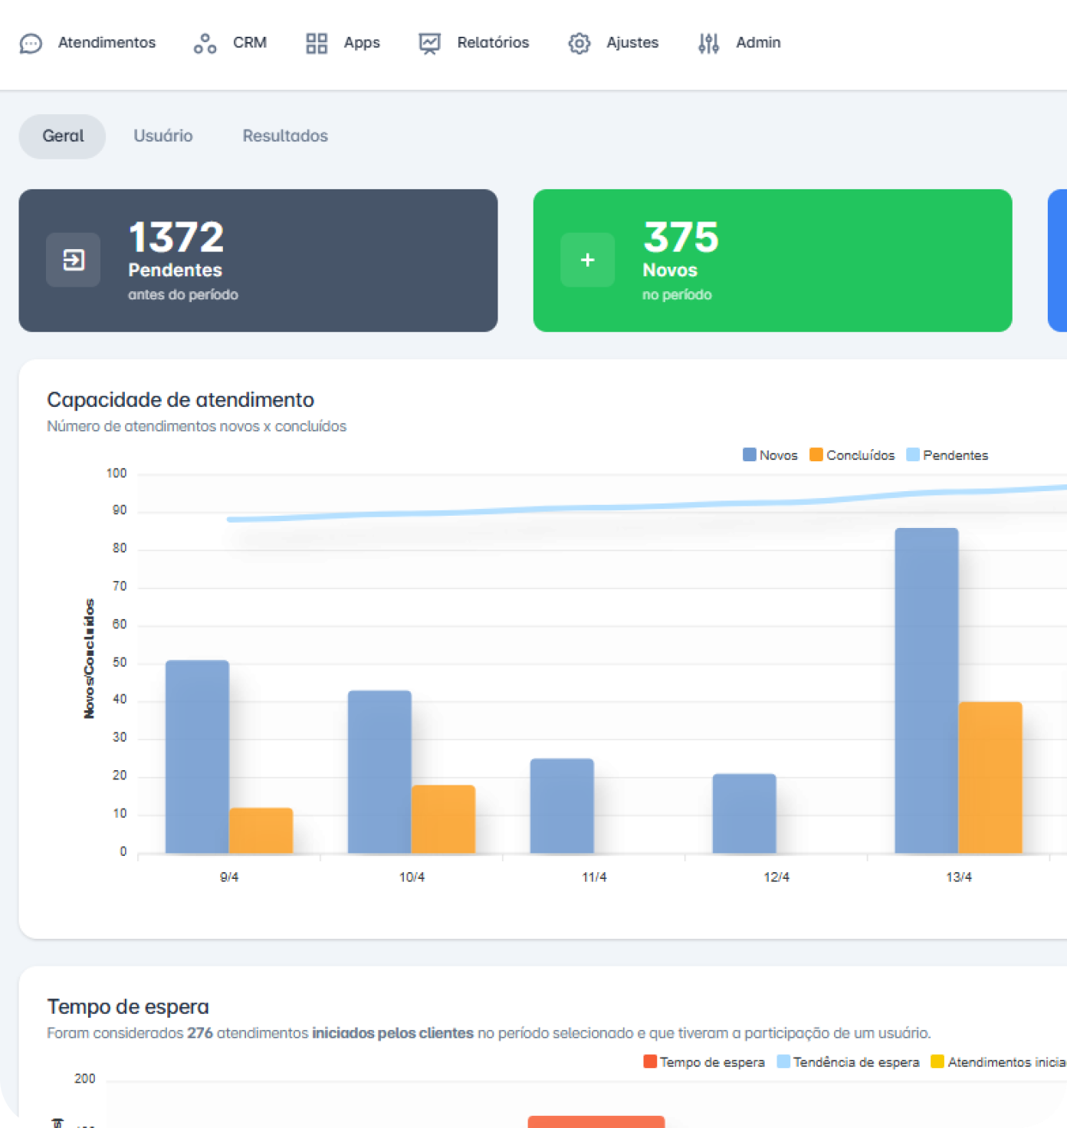Click the Relatórios chart presentation icon
Viewport: 1067px width, 1128px height.
coord(429,44)
